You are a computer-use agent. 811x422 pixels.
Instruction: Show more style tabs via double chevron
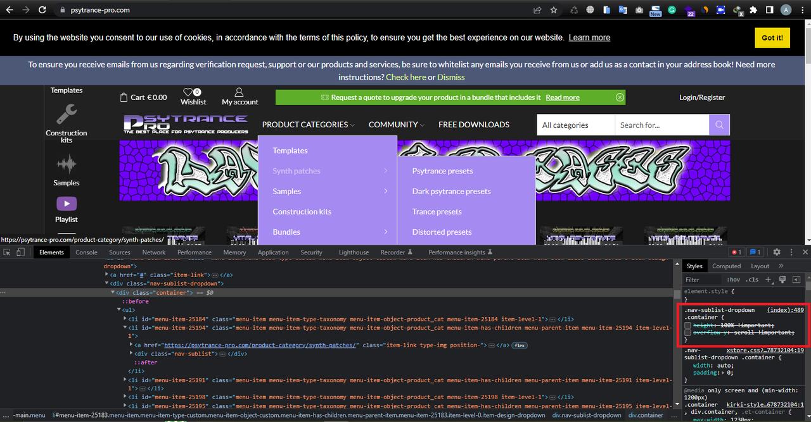coord(781,266)
